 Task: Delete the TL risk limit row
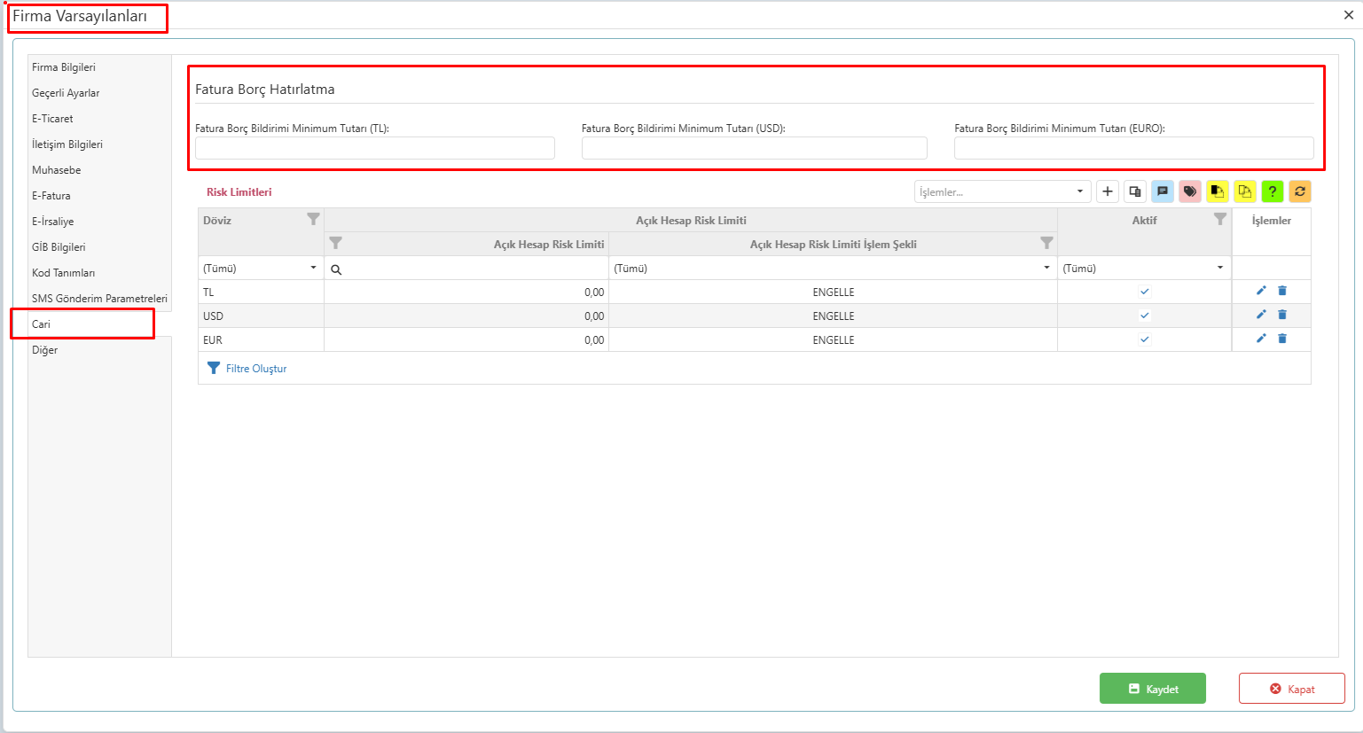[x=1282, y=291]
